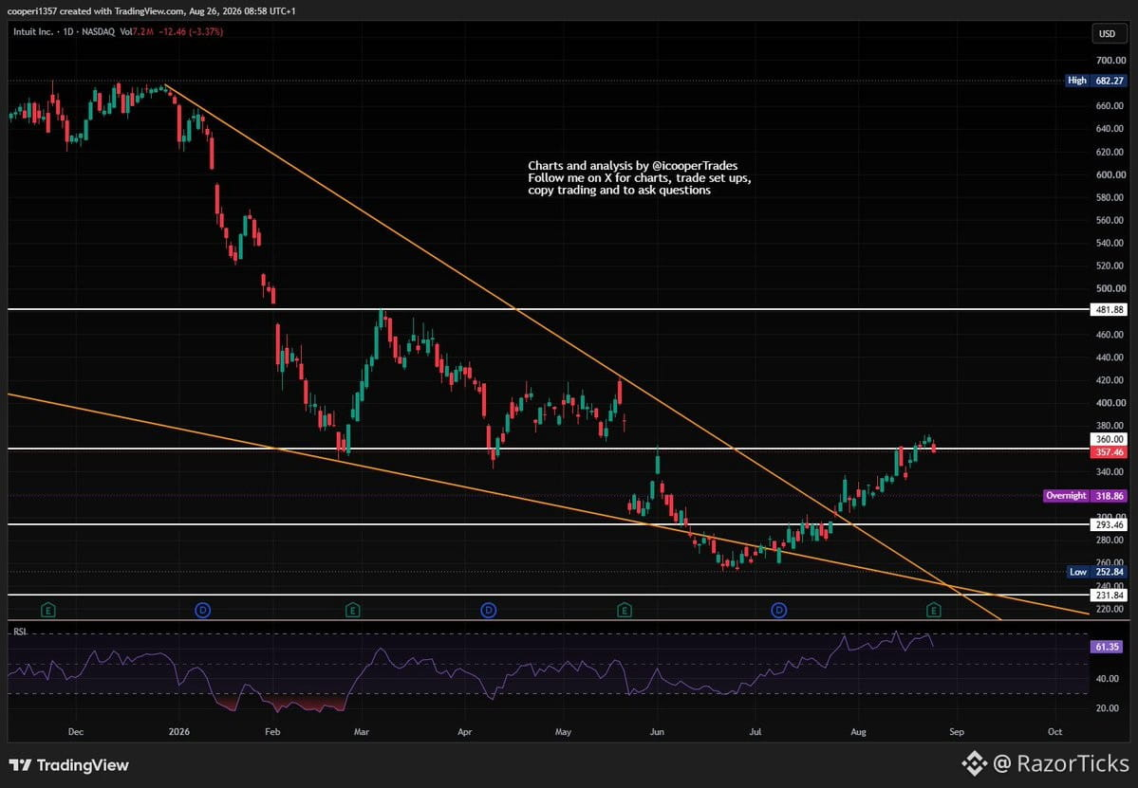1138x788 pixels.
Task: Click the 220.00 price axis value
Action: [x=1110, y=609]
